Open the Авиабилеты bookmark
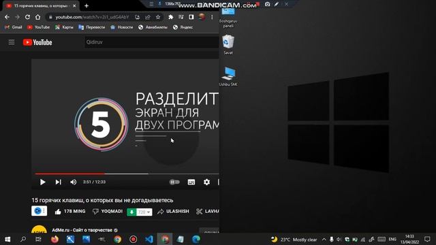Viewport: 436px width, 245px height. (x=153, y=27)
